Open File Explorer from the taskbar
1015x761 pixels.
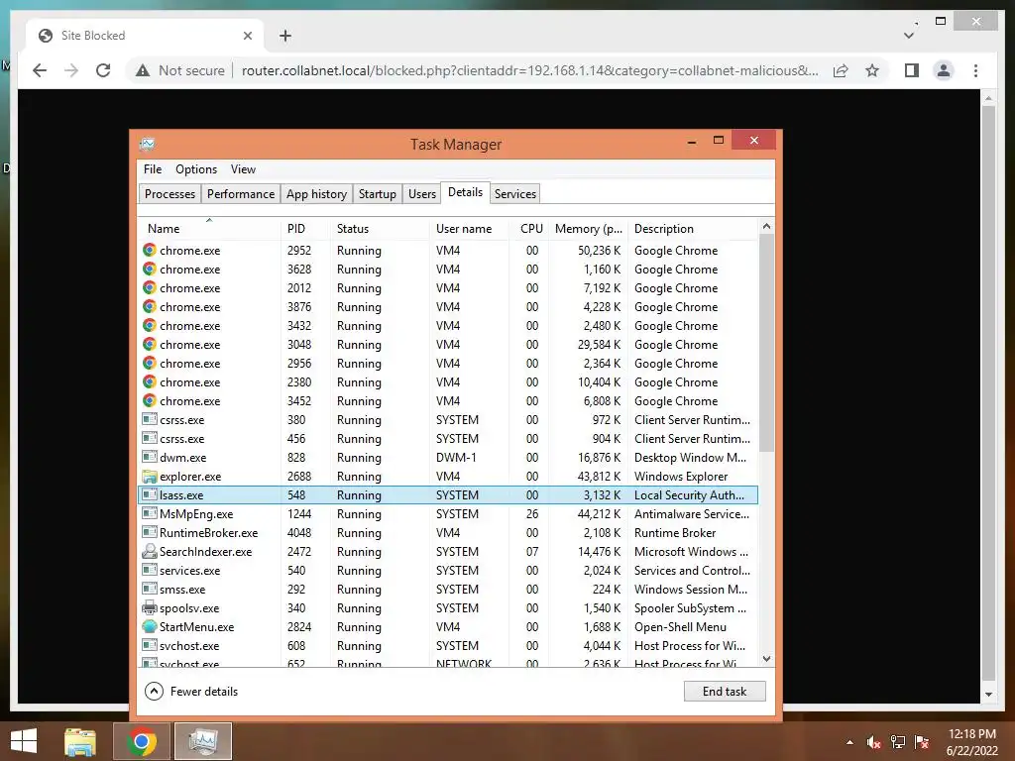click(x=80, y=741)
